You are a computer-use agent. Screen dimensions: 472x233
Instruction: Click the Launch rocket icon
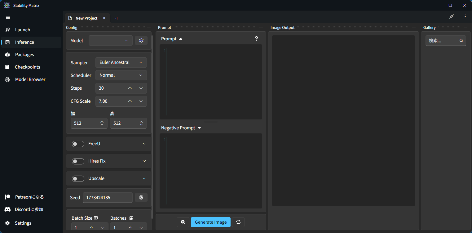tap(8, 30)
